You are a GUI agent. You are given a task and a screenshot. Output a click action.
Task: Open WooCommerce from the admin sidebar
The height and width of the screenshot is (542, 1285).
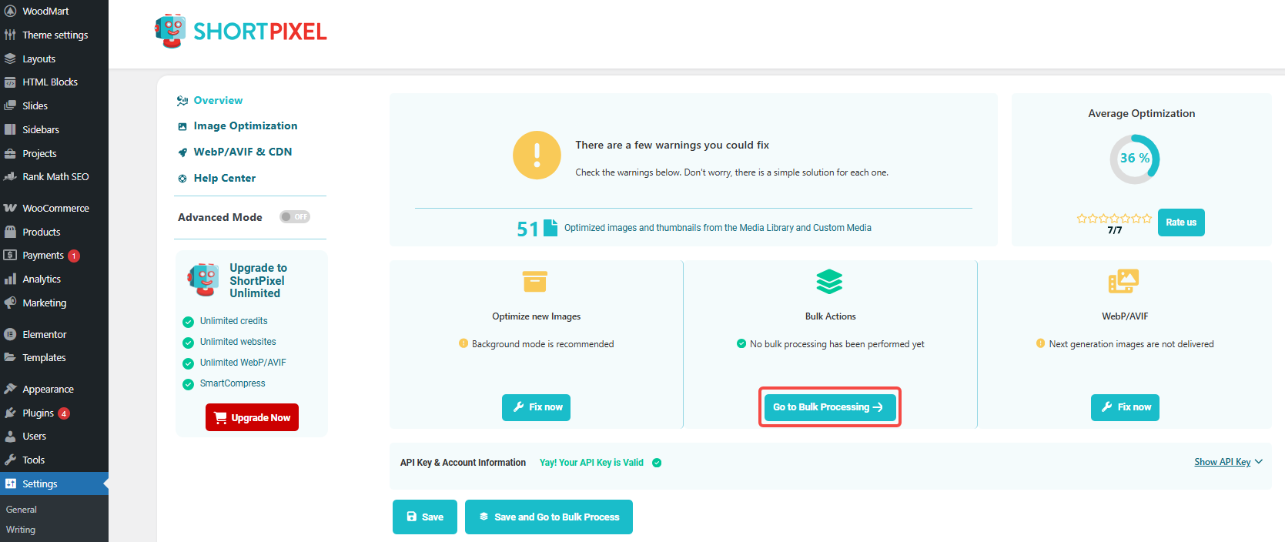55,208
